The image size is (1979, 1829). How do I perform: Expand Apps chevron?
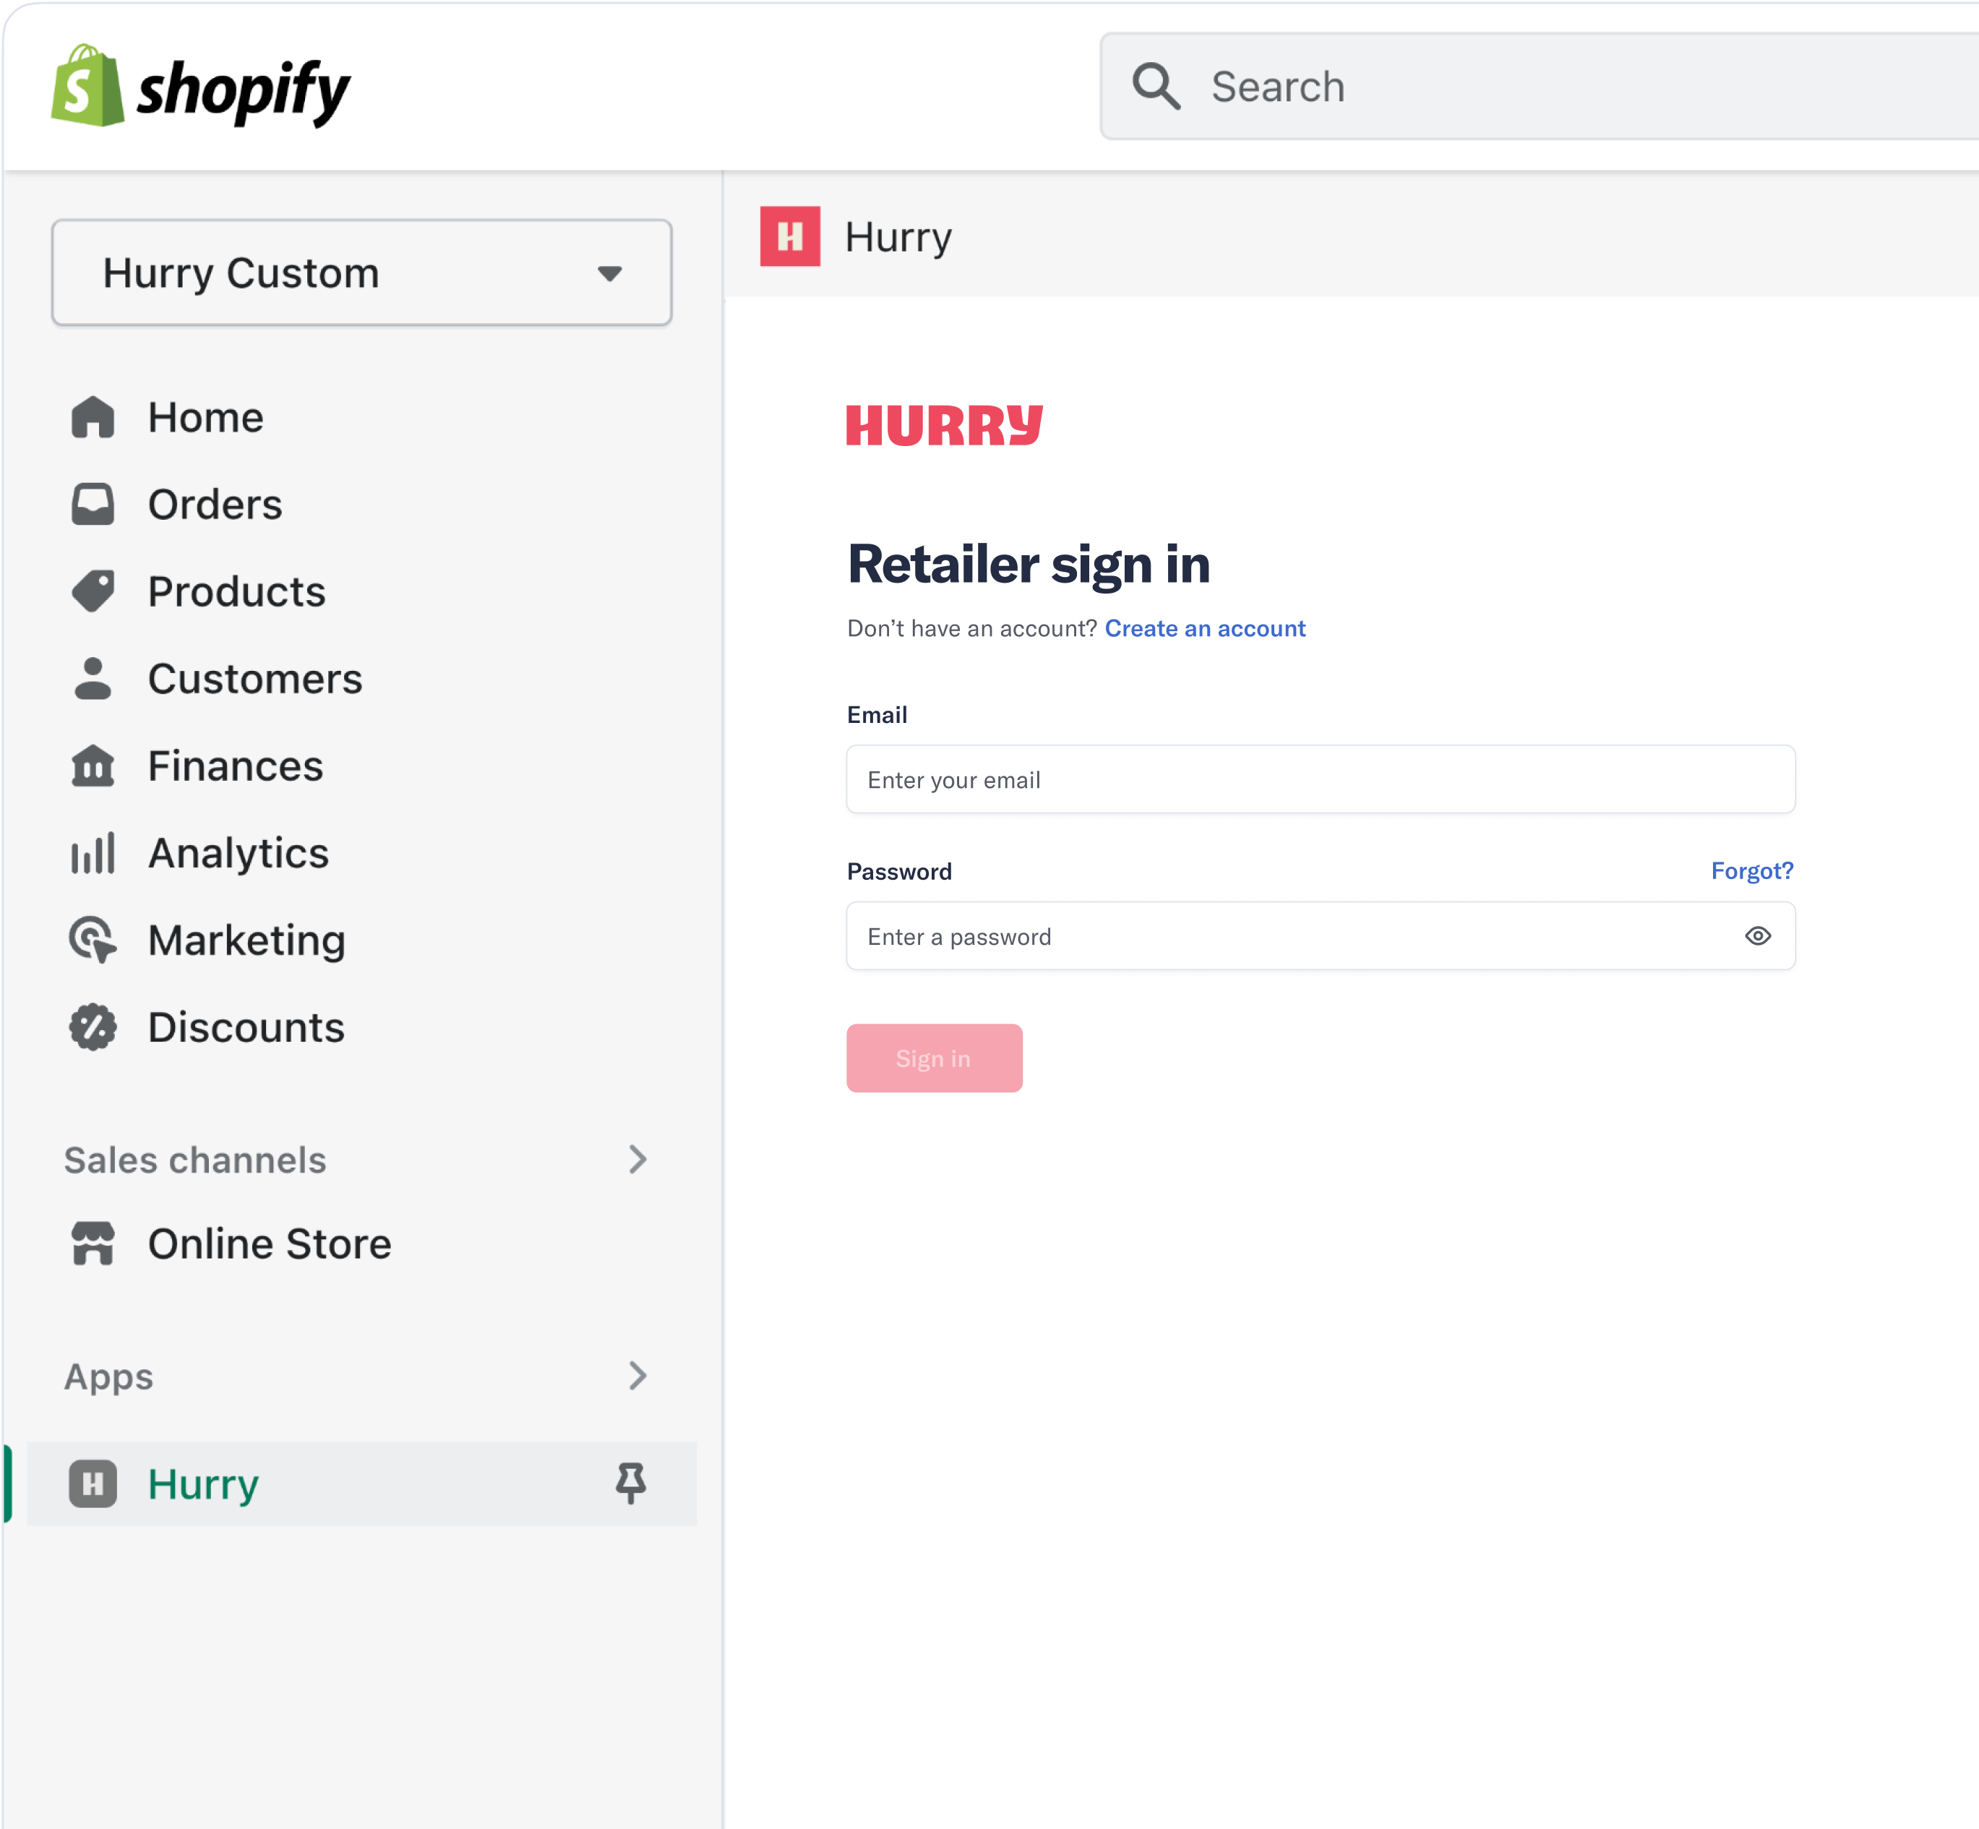[638, 1375]
